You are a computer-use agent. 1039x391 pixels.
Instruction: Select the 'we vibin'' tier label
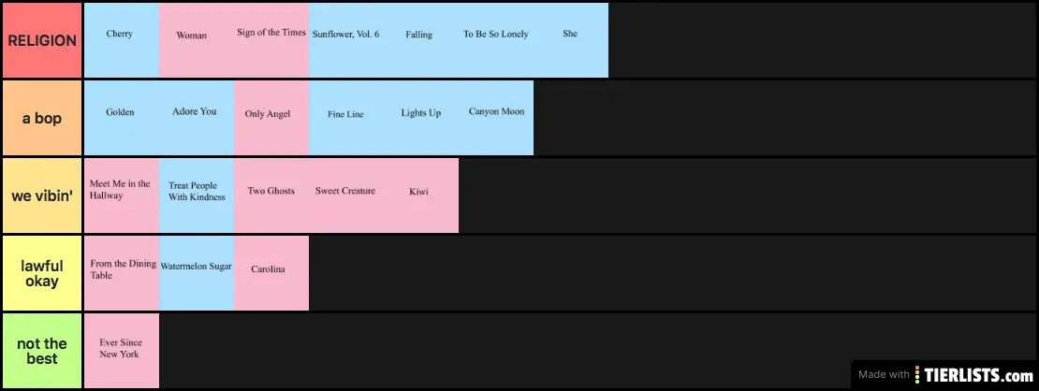coord(42,195)
